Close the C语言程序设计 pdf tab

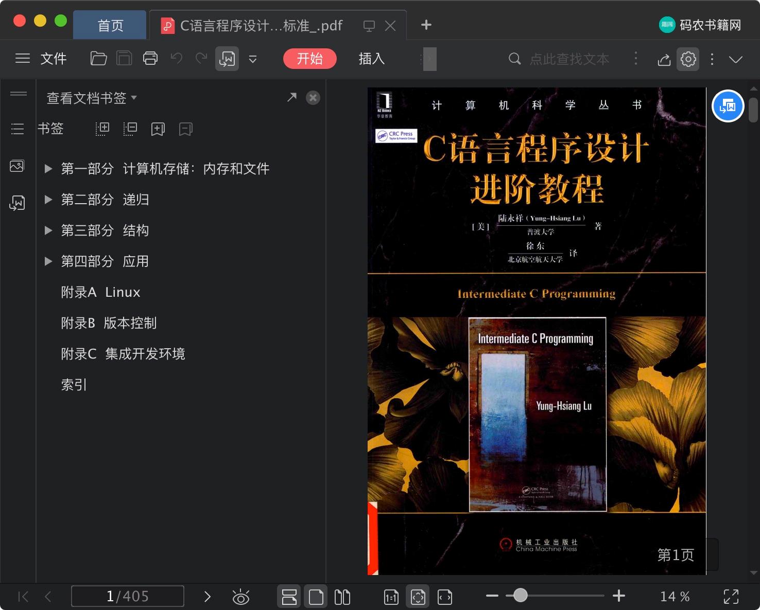click(x=391, y=26)
